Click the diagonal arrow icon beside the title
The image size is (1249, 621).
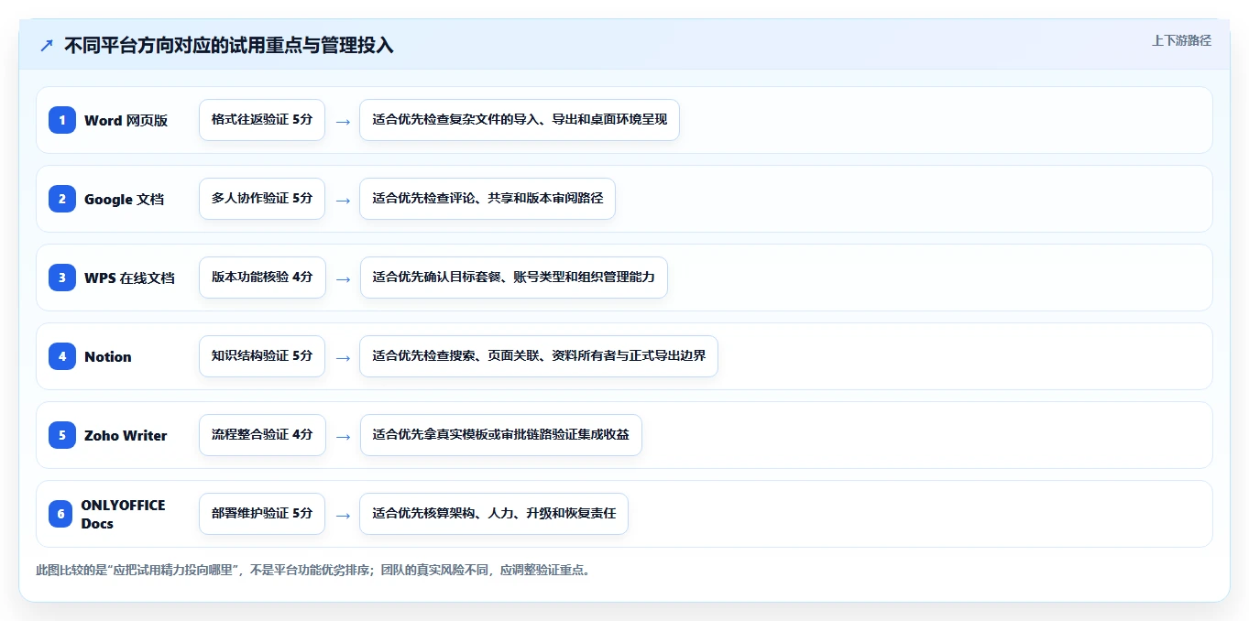pos(47,46)
